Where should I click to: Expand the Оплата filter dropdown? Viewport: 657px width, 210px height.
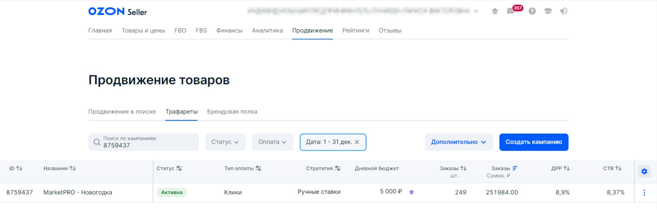272,142
